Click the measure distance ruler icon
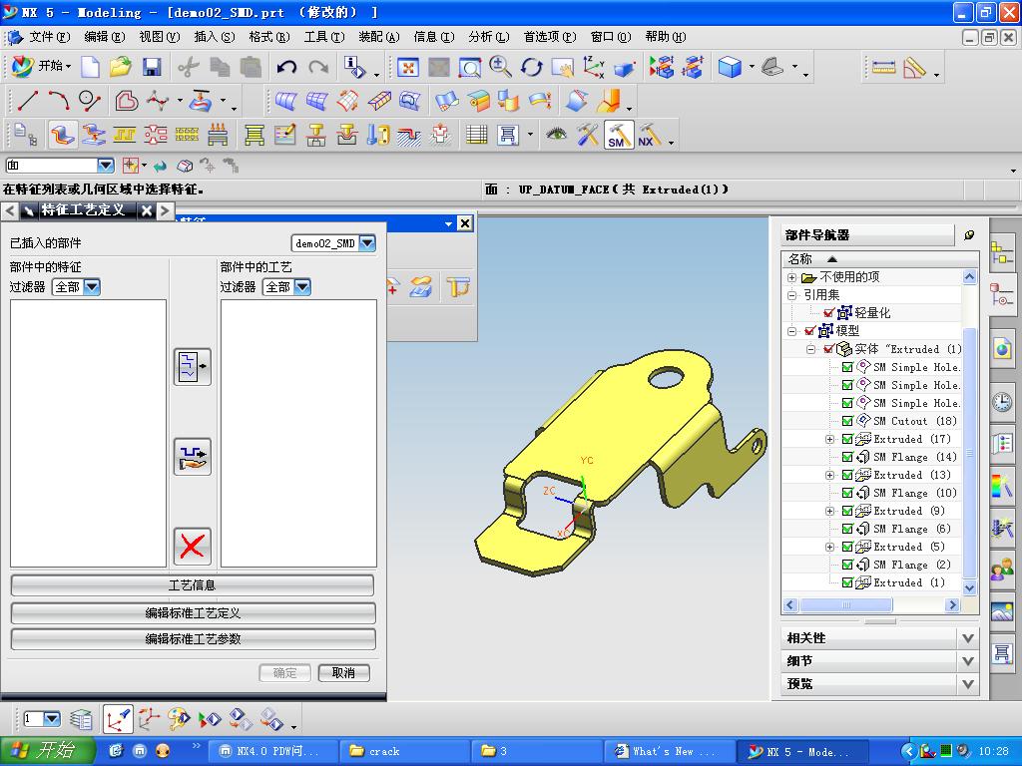 883,67
